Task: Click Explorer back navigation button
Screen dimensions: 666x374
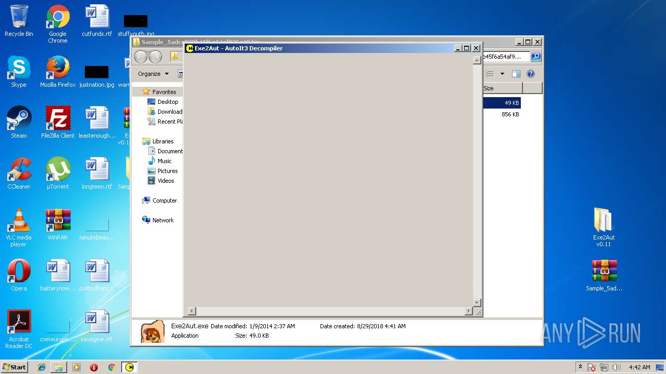Action: point(141,57)
